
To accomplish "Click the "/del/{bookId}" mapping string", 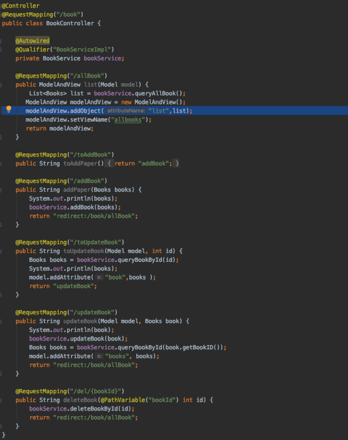I will pos(95,391).
